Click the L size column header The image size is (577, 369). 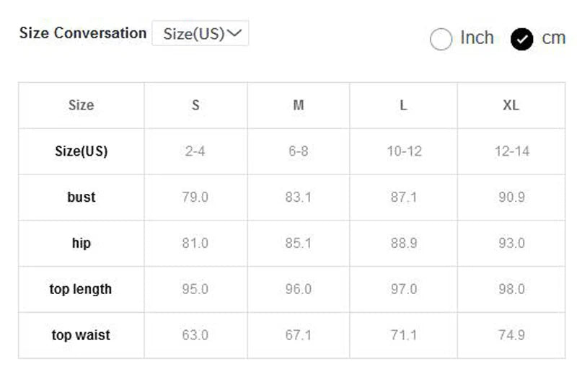403,105
